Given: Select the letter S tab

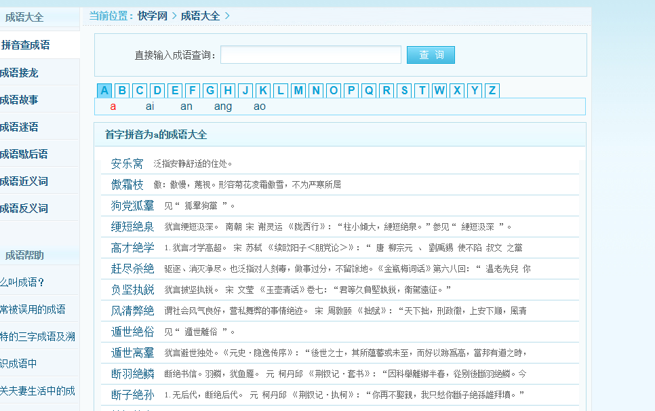Looking at the screenshot, I should point(403,90).
